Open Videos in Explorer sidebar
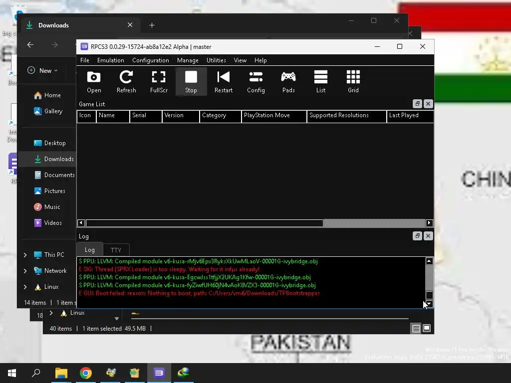The image size is (511, 383). [48, 223]
